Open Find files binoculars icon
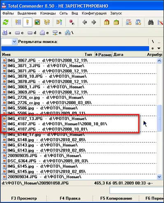Viewport: 164px width, 203px height. click(151, 22)
